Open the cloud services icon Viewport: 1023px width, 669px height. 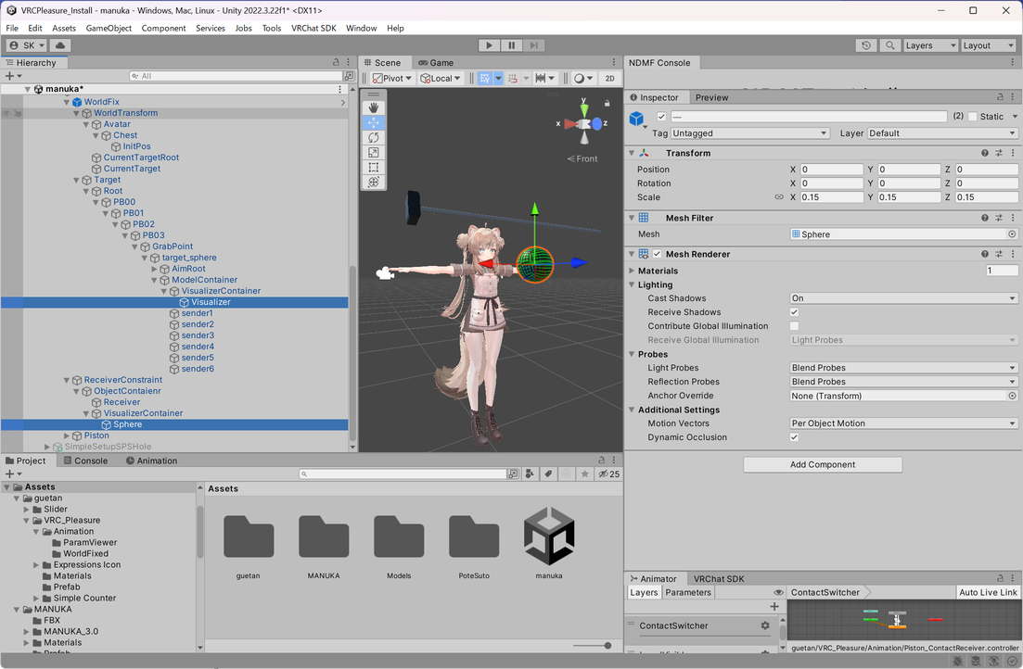[60, 45]
